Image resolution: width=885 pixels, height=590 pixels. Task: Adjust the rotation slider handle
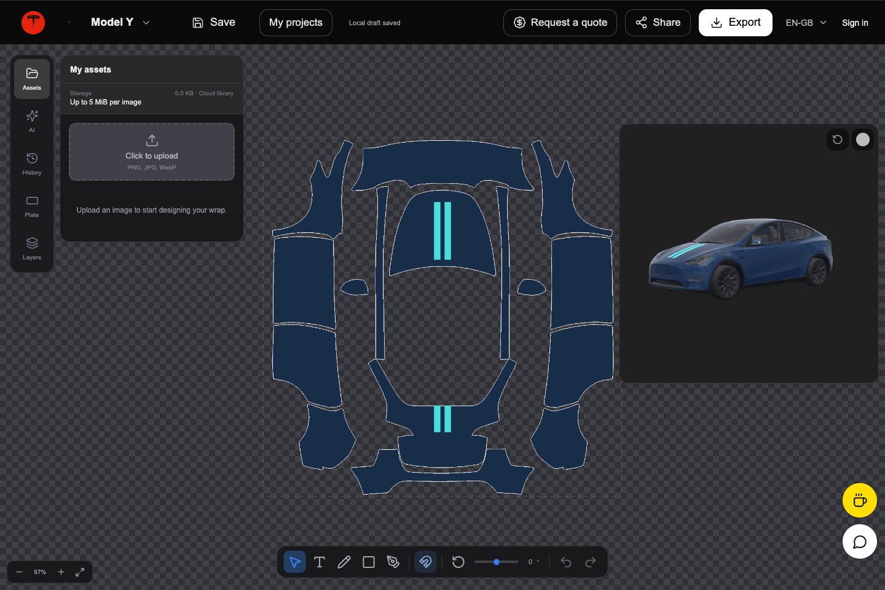pyautogui.click(x=497, y=562)
